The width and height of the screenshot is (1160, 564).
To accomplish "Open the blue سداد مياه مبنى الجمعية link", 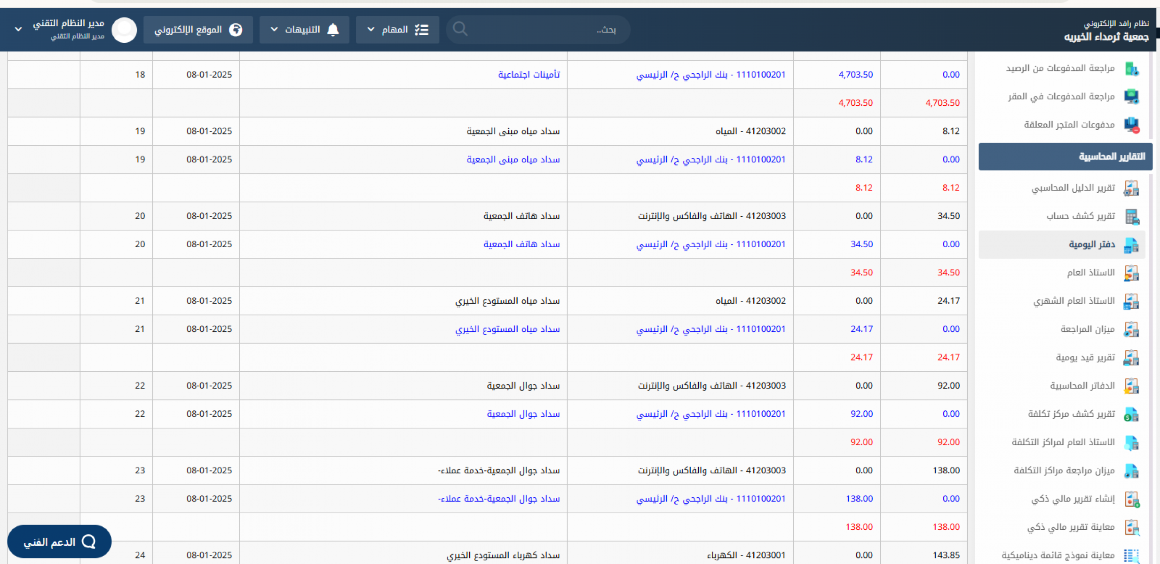I will tap(513, 159).
